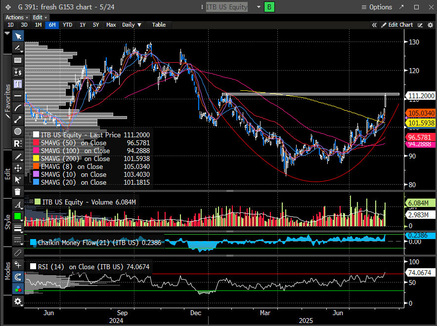Image resolution: width=437 pixels, height=326 pixels.
Task: Choose the circle shape tool
Action: pyautogui.click(x=18, y=131)
